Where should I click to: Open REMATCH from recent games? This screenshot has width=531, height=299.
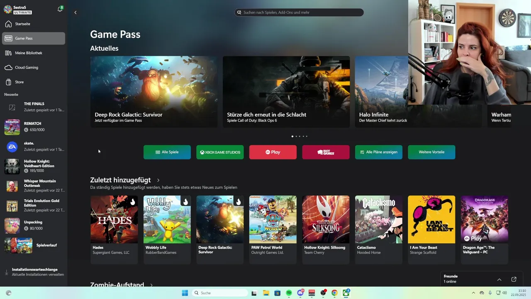tap(34, 127)
